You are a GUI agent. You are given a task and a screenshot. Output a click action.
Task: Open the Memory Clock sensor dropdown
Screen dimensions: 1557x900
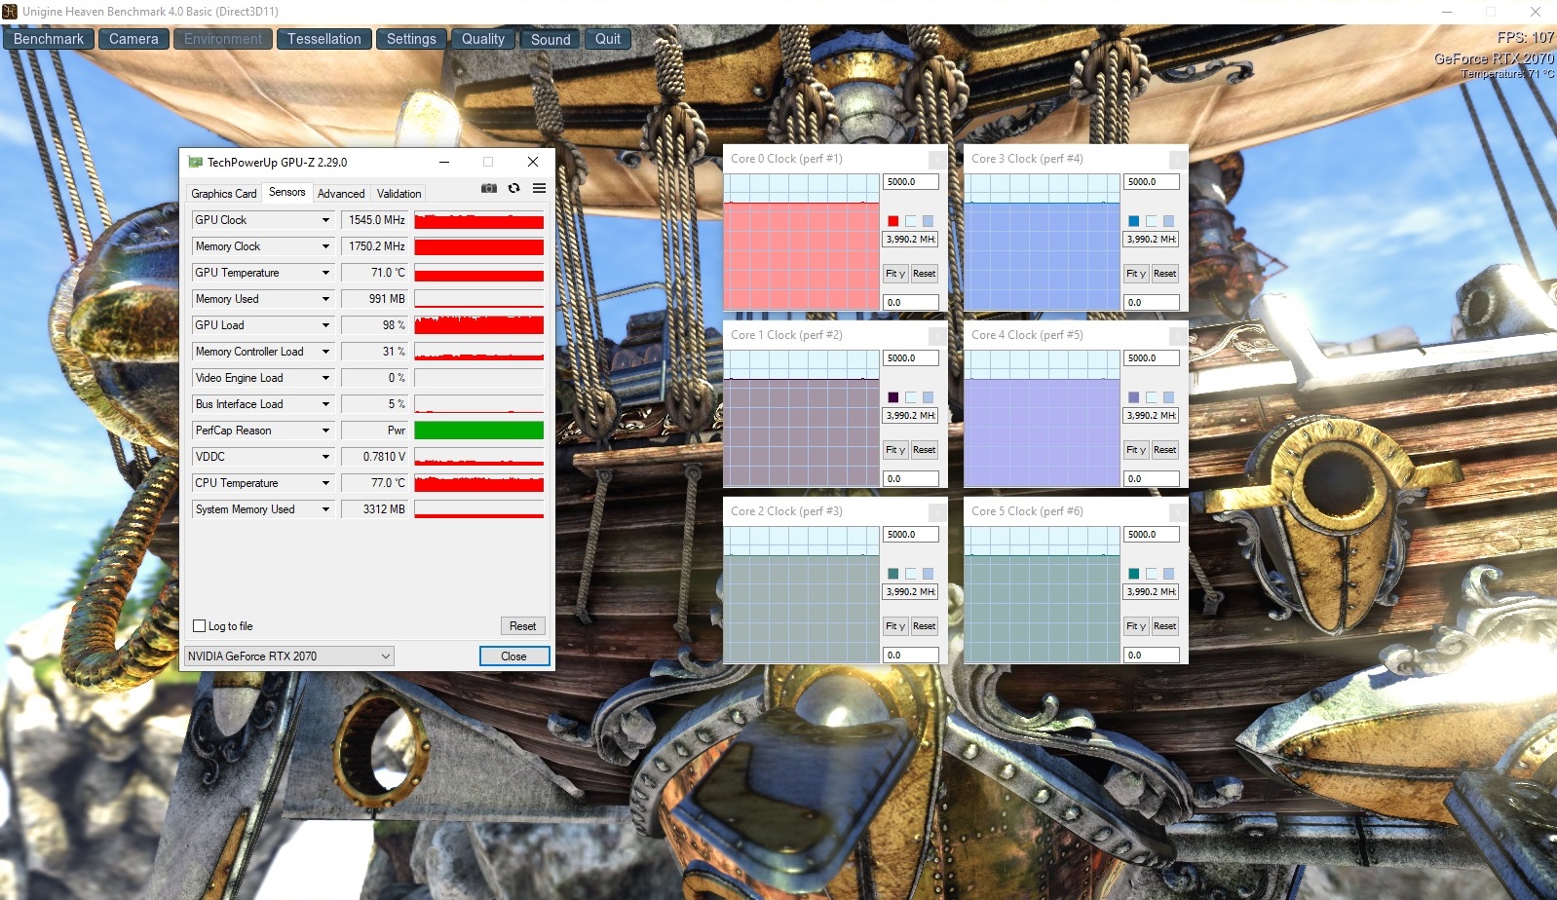point(325,246)
